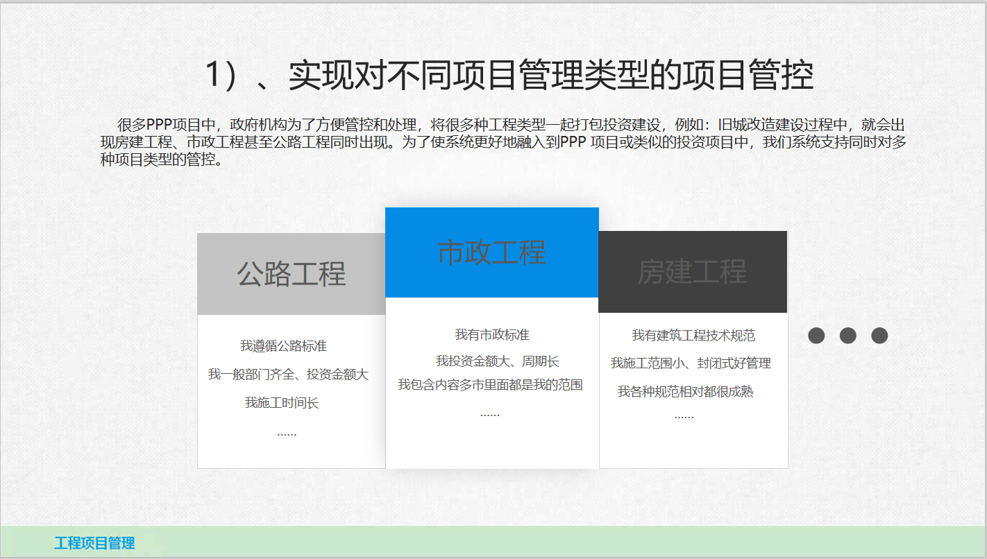
Task: Click the line 我施工时间长
Action: tap(282, 403)
